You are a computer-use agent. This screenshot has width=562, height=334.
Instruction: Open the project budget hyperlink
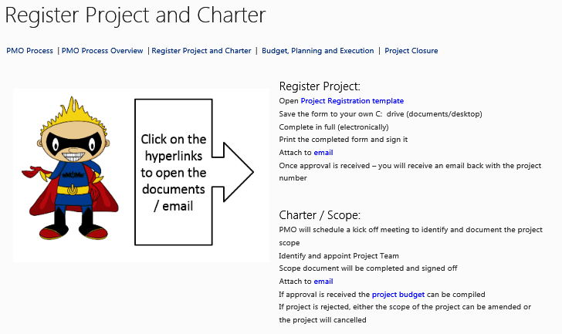click(399, 295)
